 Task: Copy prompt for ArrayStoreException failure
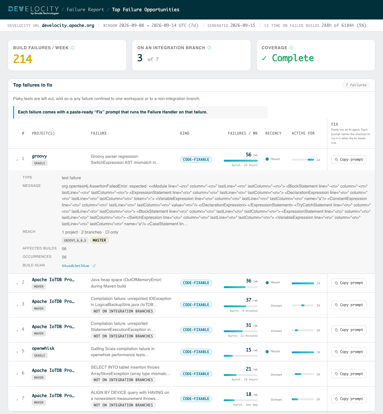point(349,374)
